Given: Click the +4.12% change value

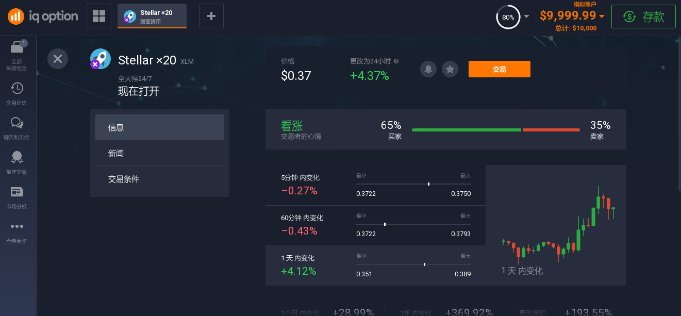Looking at the screenshot, I should click(x=298, y=271).
